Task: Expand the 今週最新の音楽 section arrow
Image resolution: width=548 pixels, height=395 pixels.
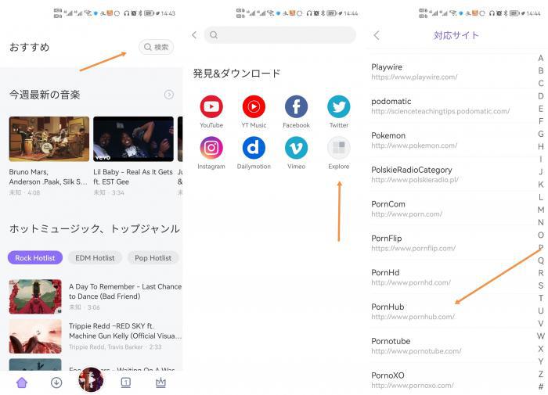Action: tap(169, 95)
